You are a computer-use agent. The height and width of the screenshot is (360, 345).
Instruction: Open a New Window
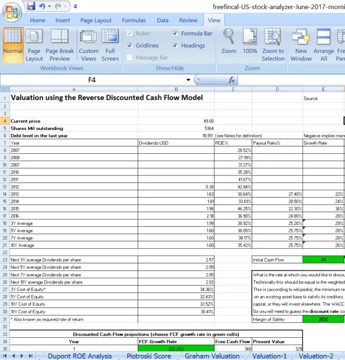point(301,45)
